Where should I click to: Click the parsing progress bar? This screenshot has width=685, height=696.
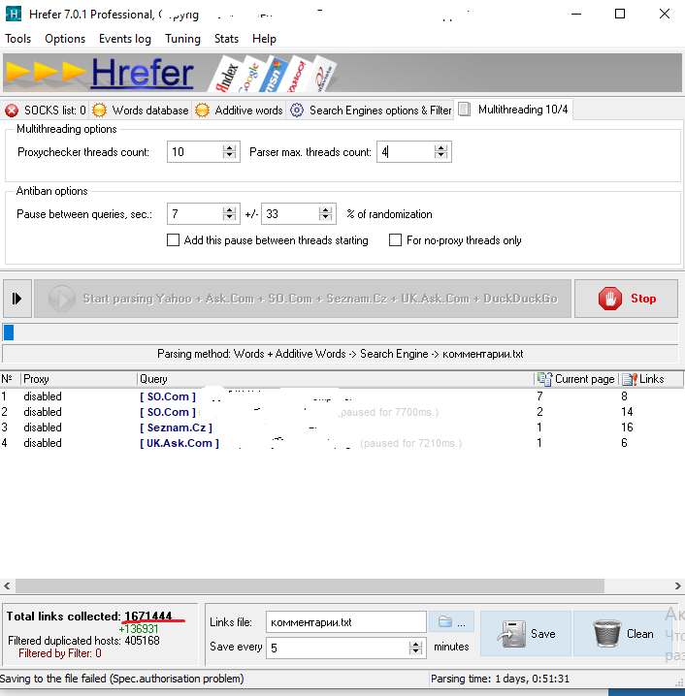click(x=341, y=332)
